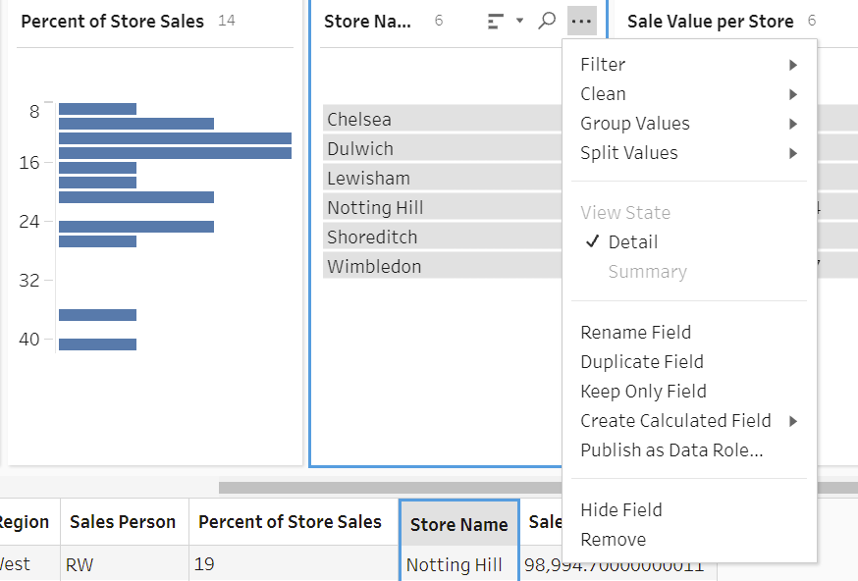
Task: Select the checked Detail view state
Action: click(632, 242)
